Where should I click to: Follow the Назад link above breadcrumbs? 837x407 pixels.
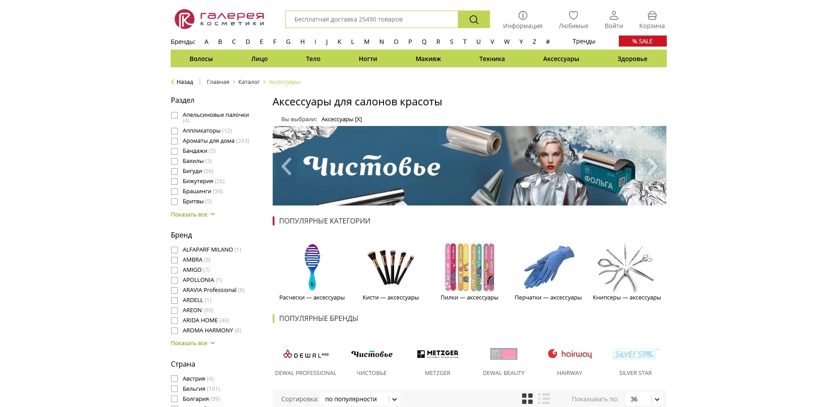[184, 82]
